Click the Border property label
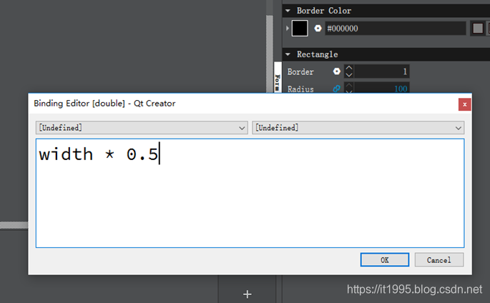 (300, 71)
